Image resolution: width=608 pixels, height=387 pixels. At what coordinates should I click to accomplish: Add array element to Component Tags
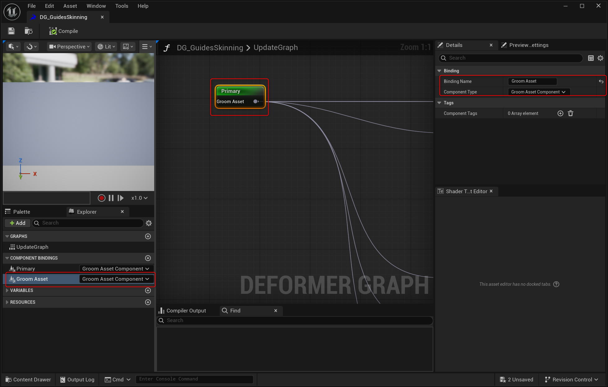point(560,113)
